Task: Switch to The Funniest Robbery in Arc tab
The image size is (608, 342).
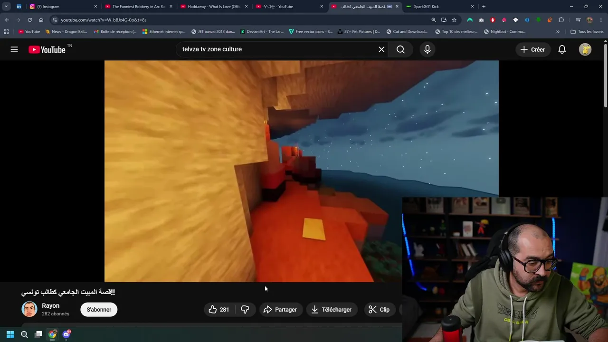Action: (x=138, y=7)
